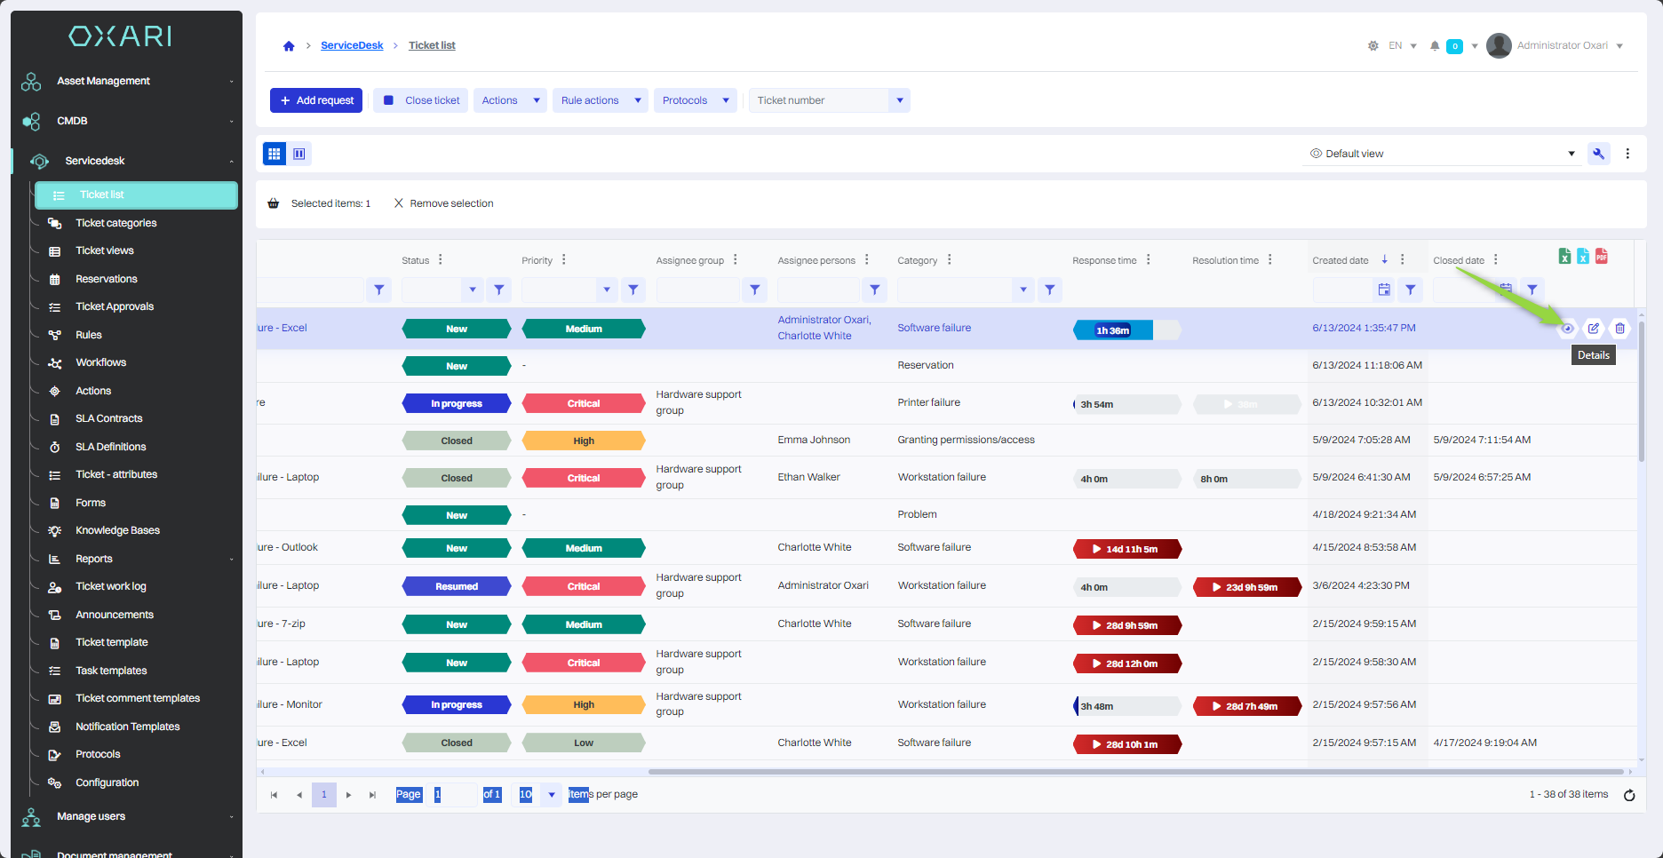Screen dimensions: 1663x858
Task: Select SLA Contracts in sidebar menu
Action: click(x=108, y=418)
